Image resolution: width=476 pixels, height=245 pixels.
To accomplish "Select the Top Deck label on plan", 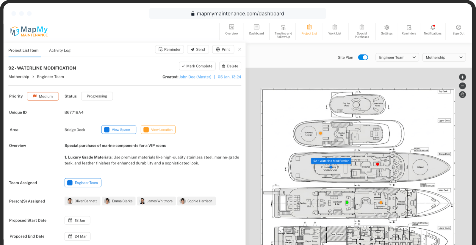I will [444, 92].
